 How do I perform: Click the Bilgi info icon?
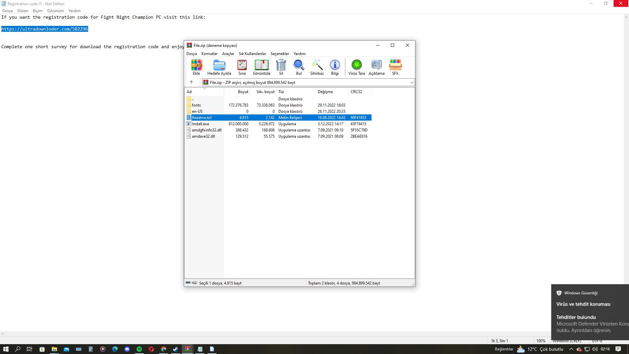tap(335, 67)
